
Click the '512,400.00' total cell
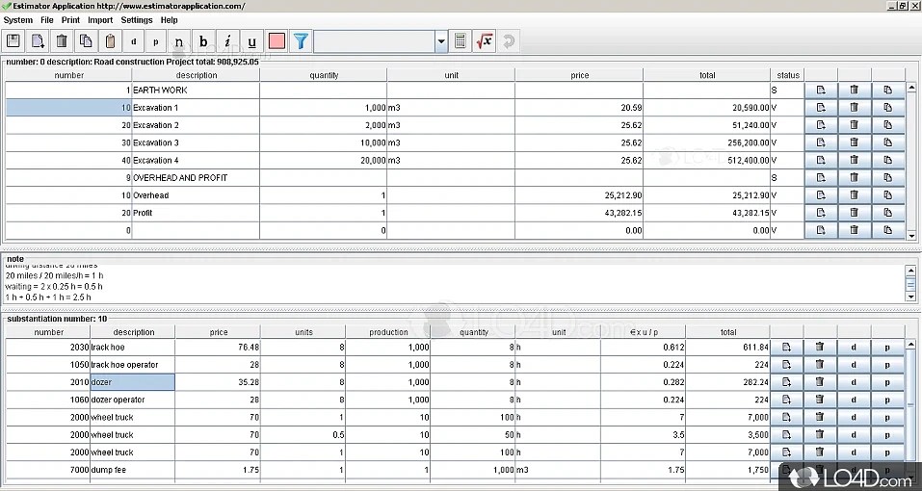coord(707,161)
